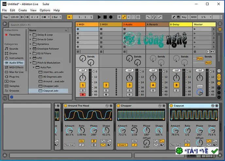The image size is (225, 161).
Task: Open the Help menu
Action: 57,10
